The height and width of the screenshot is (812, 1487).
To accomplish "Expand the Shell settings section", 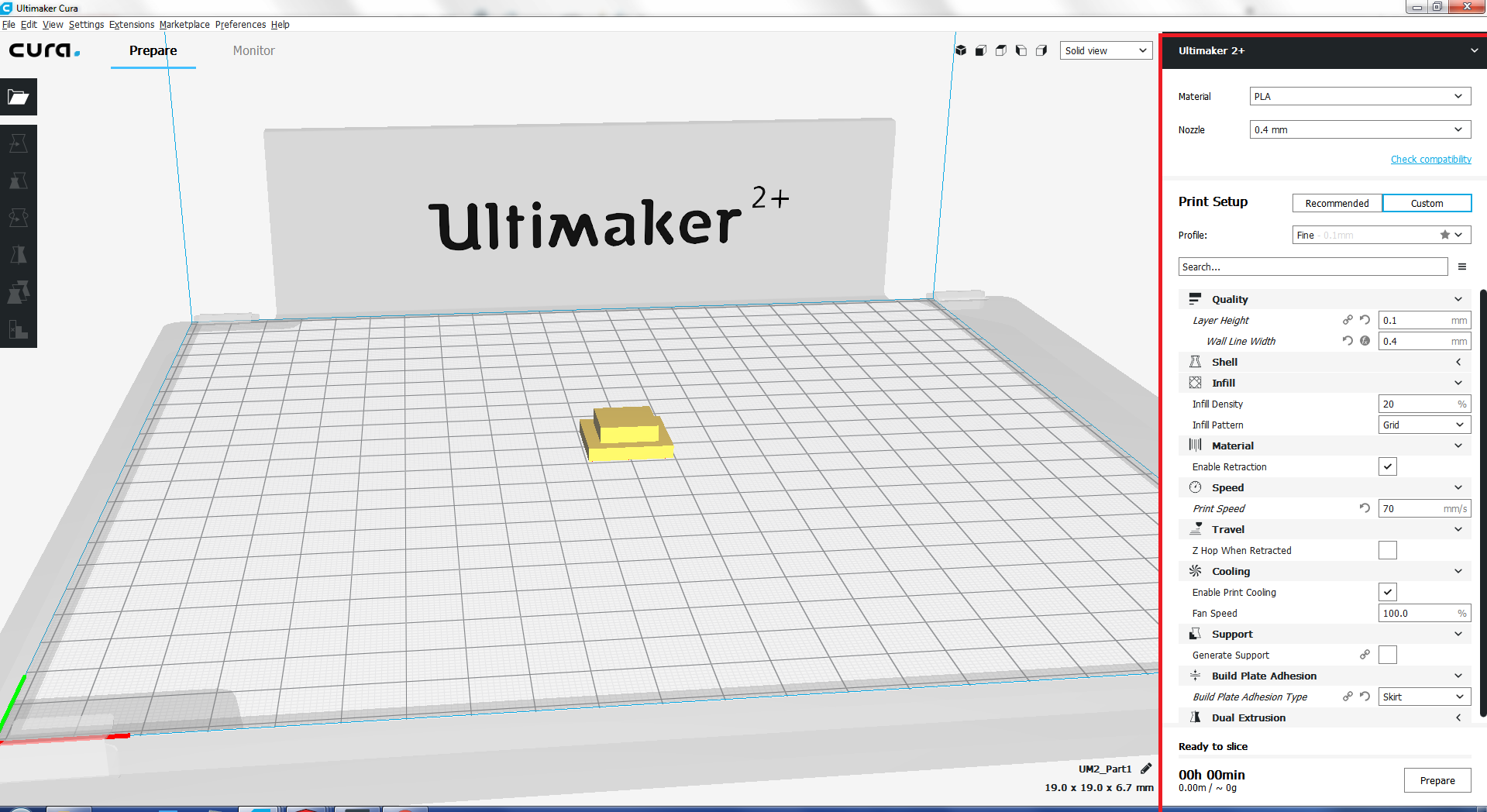I will tap(1324, 362).
